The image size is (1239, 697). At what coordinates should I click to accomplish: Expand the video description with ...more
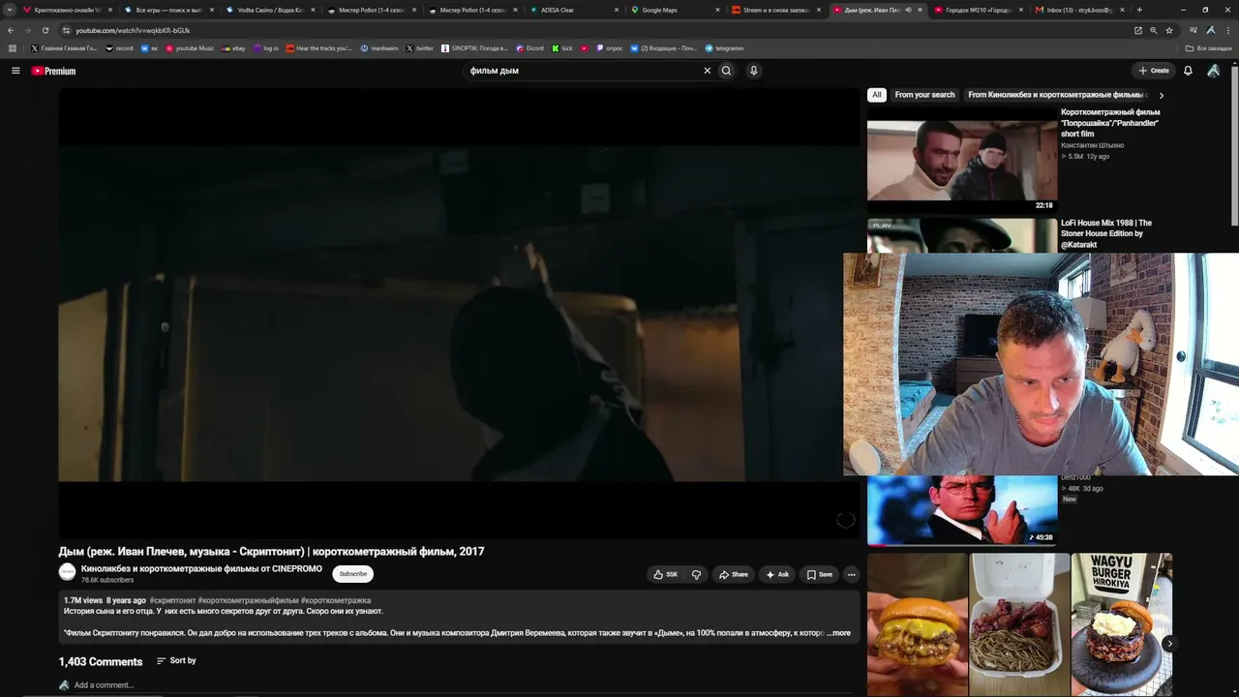click(x=839, y=633)
